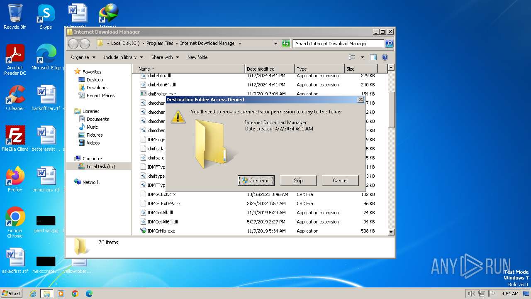Open backofficer.rtf desktop file
Image resolution: width=531 pixels, height=299 pixels.
coord(46,98)
